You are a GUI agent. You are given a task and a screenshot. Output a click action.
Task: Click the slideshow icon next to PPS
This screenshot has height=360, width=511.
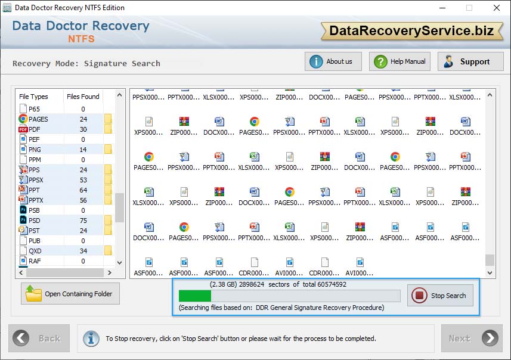click(23, 169)
